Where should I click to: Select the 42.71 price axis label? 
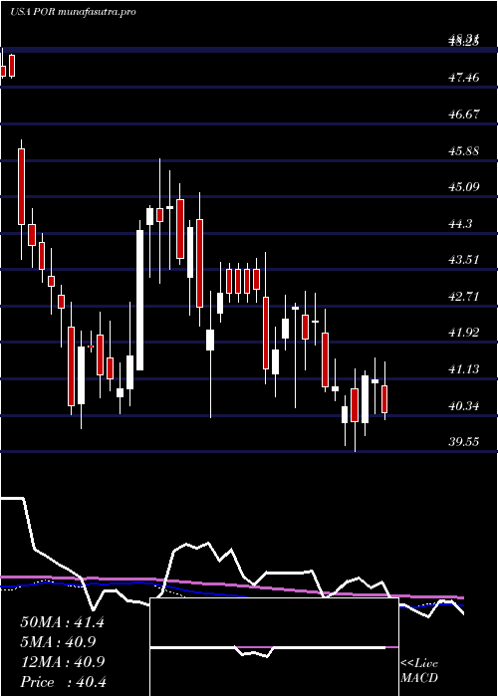click(464, 296)
